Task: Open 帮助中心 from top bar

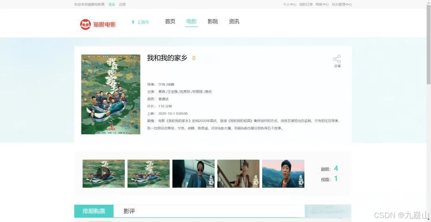Action: (x=322, y=4)
